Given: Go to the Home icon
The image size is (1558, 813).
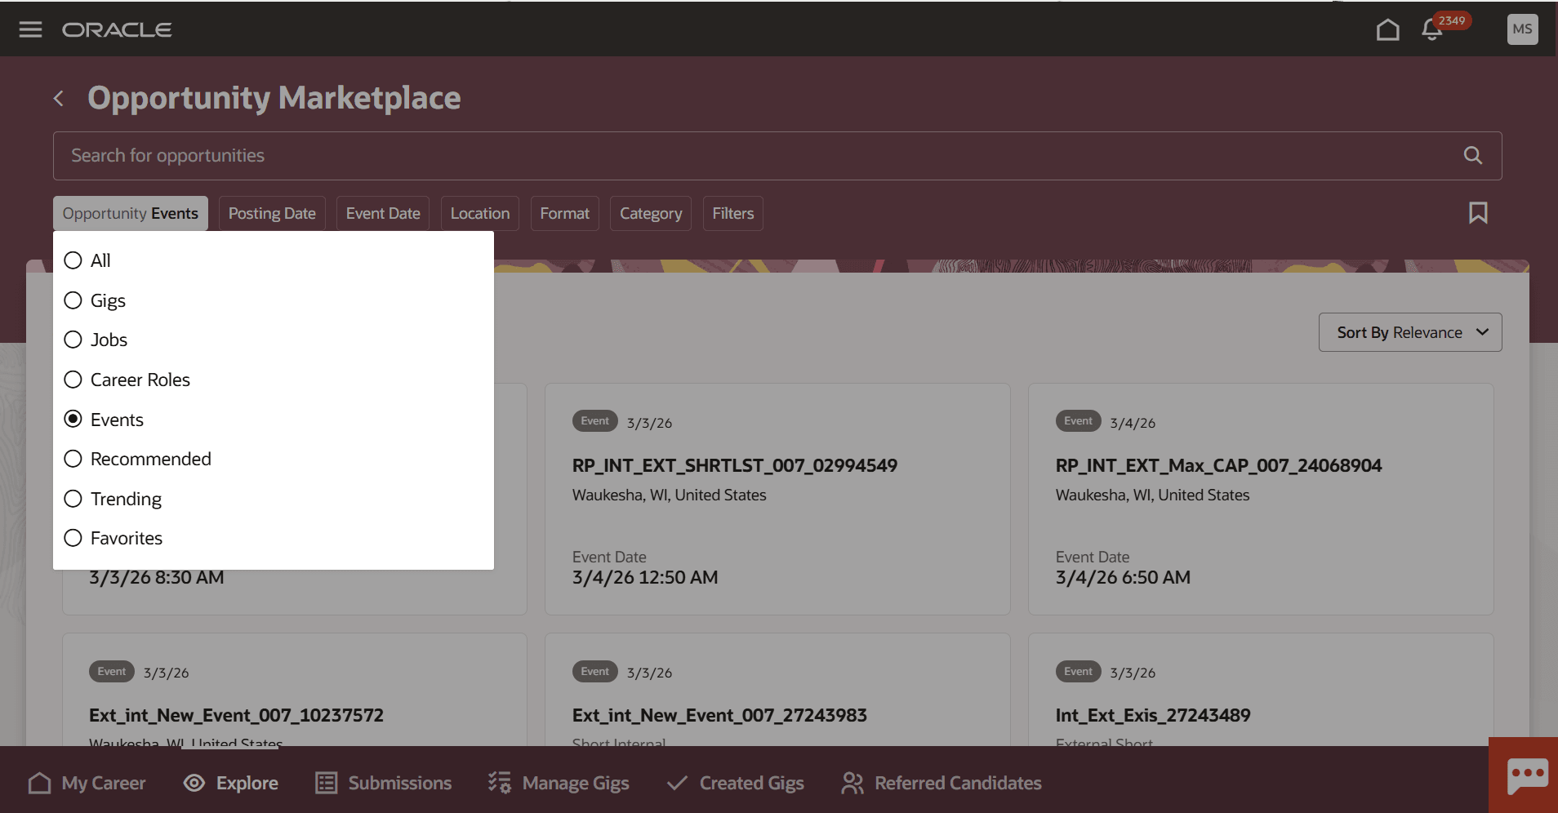Looking at the screenshot, I should coord(1387,29).
